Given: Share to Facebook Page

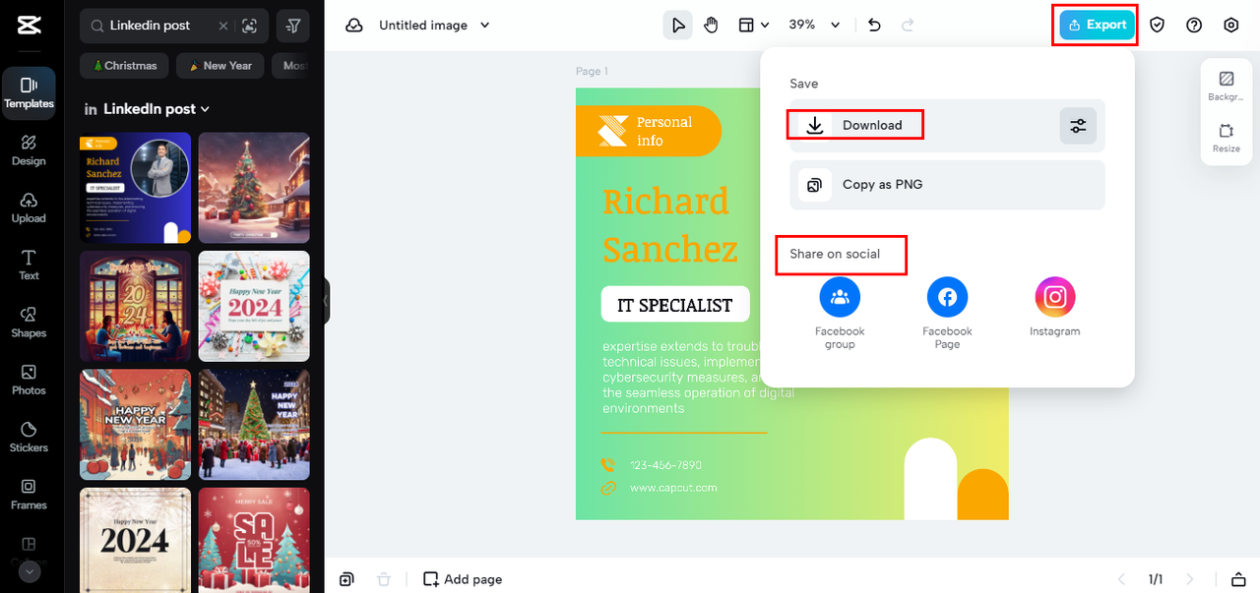Looking at the screenshot, I should point(947,313).
